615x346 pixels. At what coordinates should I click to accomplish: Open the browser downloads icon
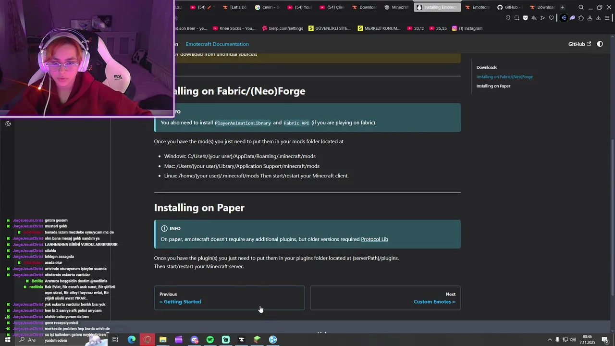tap(598, 18)
